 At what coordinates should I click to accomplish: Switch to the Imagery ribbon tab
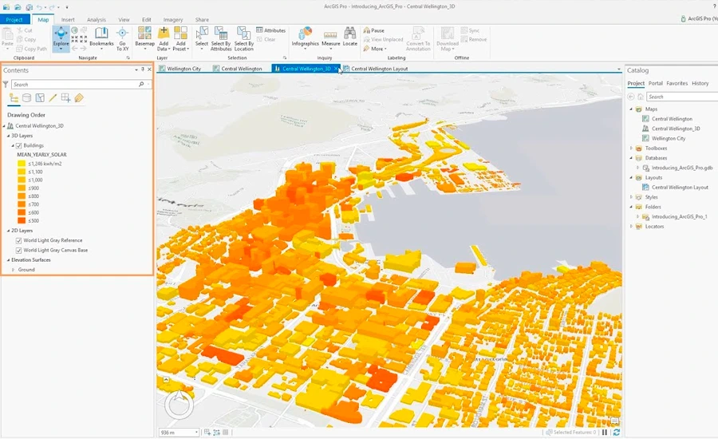coord(173,20)
